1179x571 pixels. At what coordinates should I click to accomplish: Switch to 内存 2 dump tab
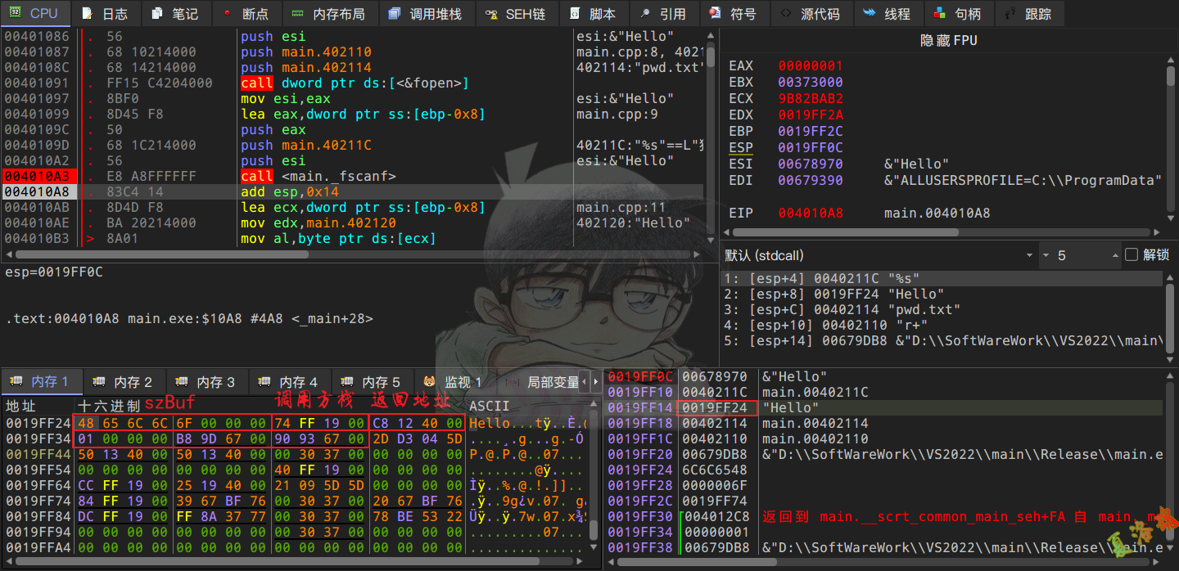(x=124, y=382)
